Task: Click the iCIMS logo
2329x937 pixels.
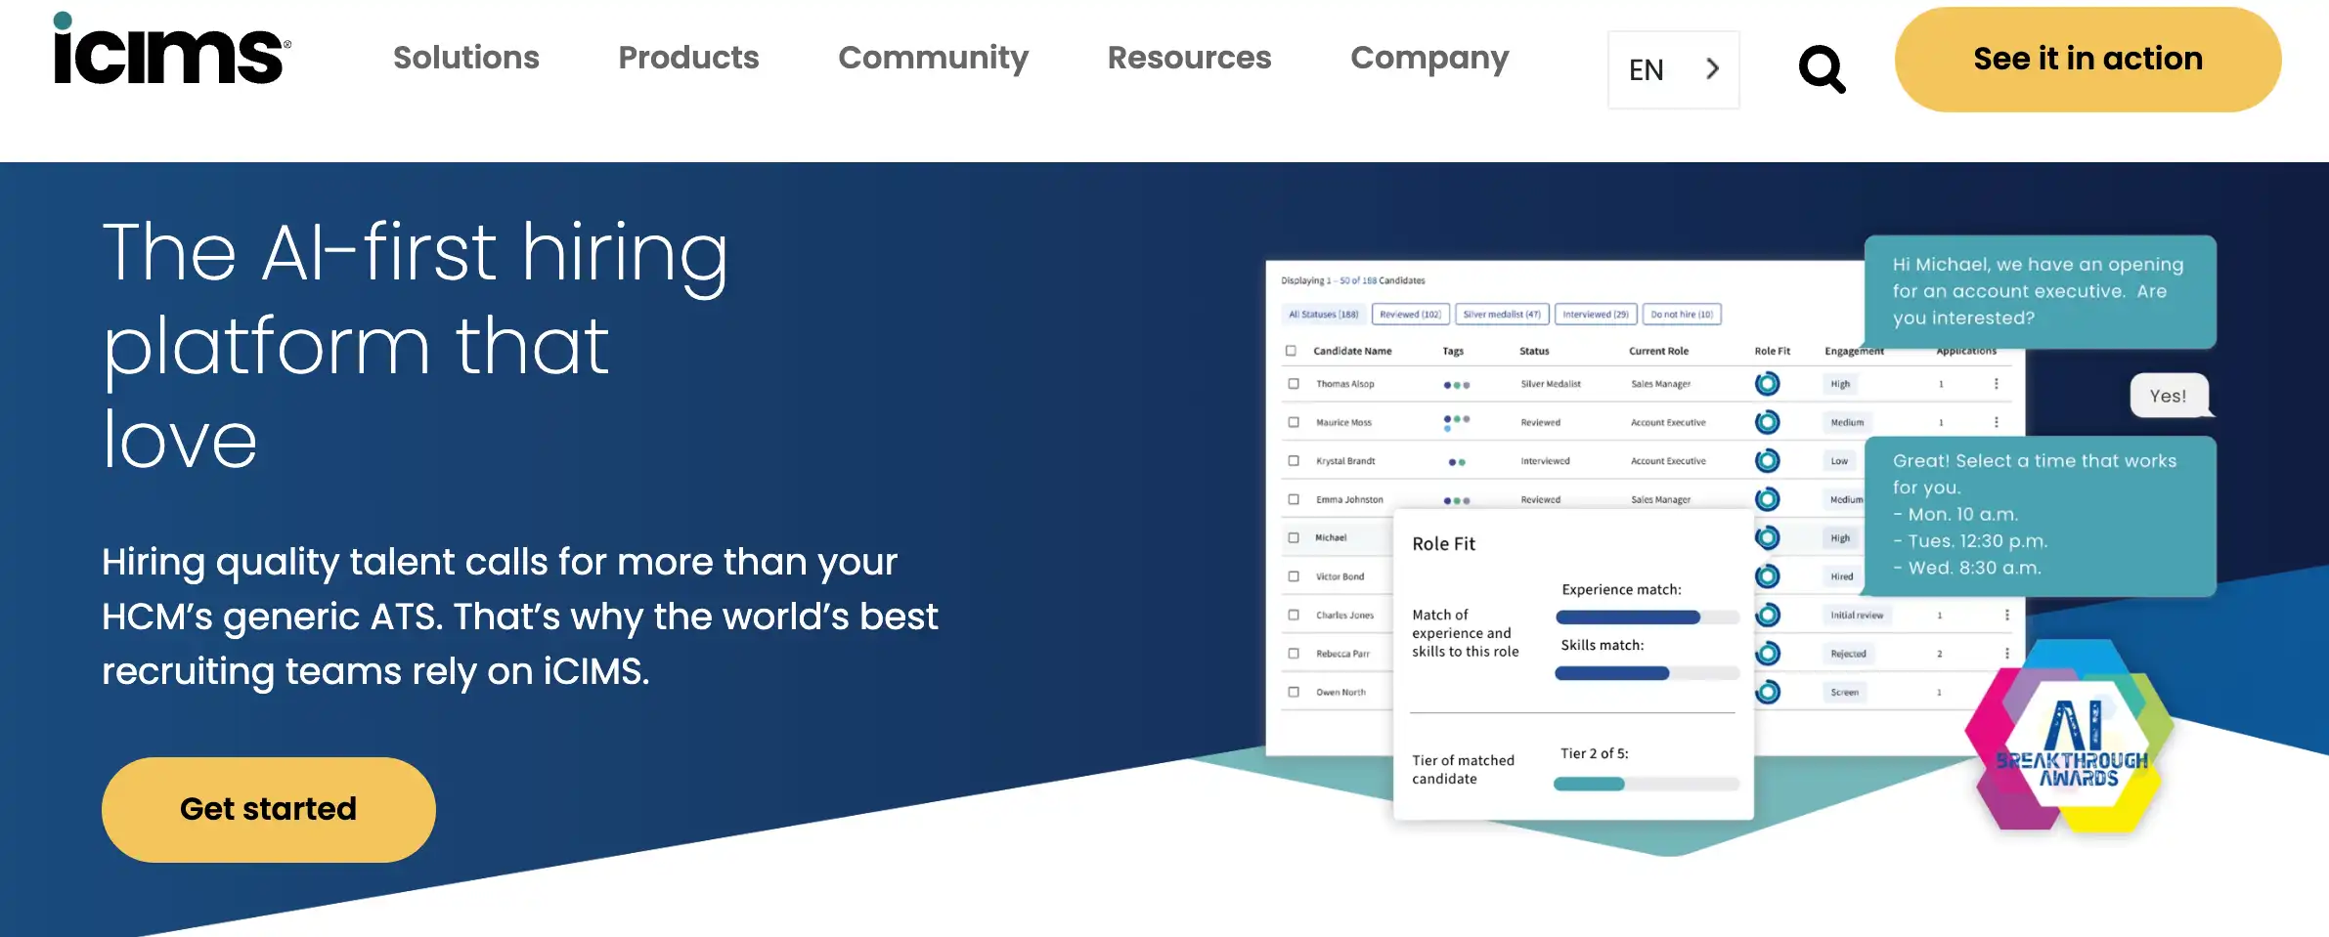Action: [171, 49]
